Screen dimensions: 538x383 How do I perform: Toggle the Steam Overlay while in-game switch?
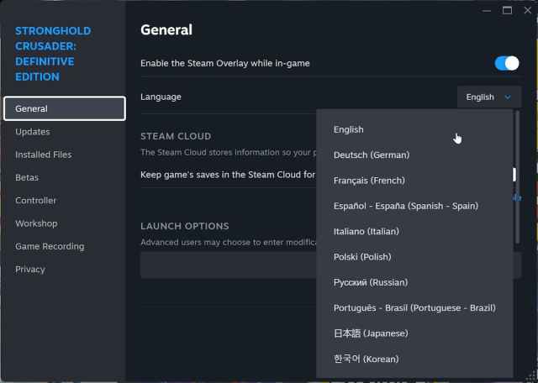pos(507,63)
